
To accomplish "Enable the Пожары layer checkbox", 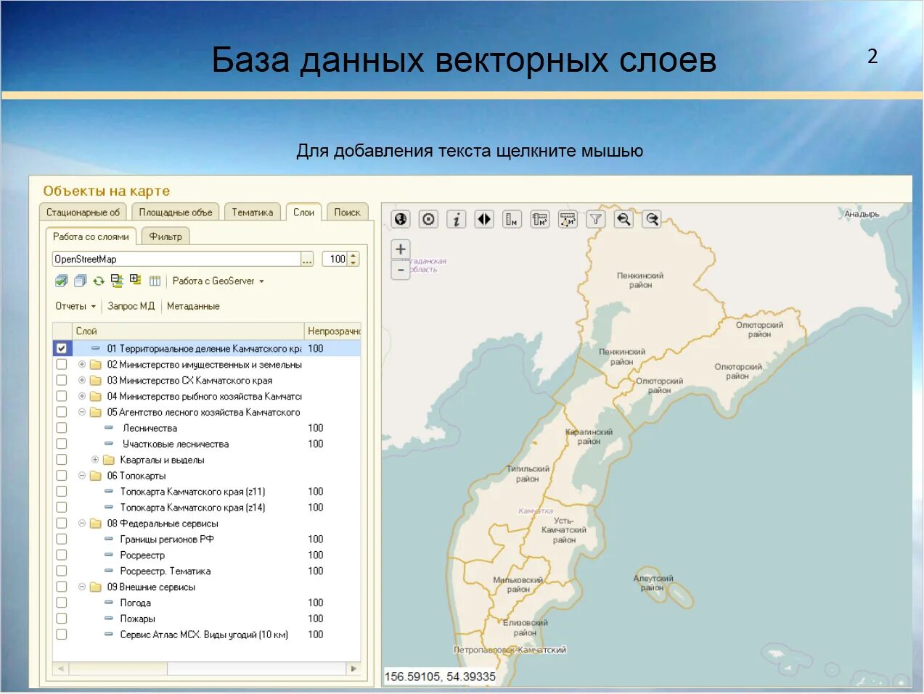I will 62,619.
